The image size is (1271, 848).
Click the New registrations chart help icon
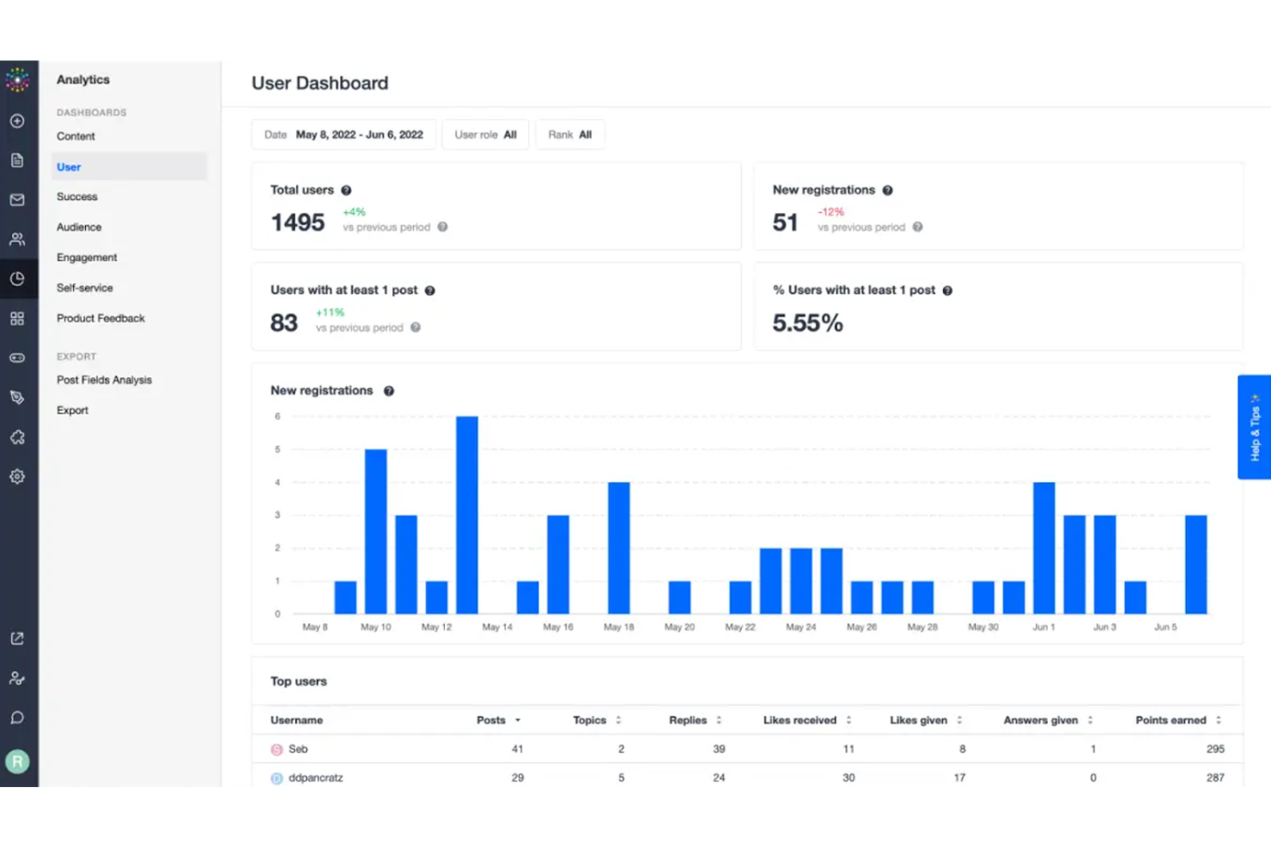[x=389, y=392]
